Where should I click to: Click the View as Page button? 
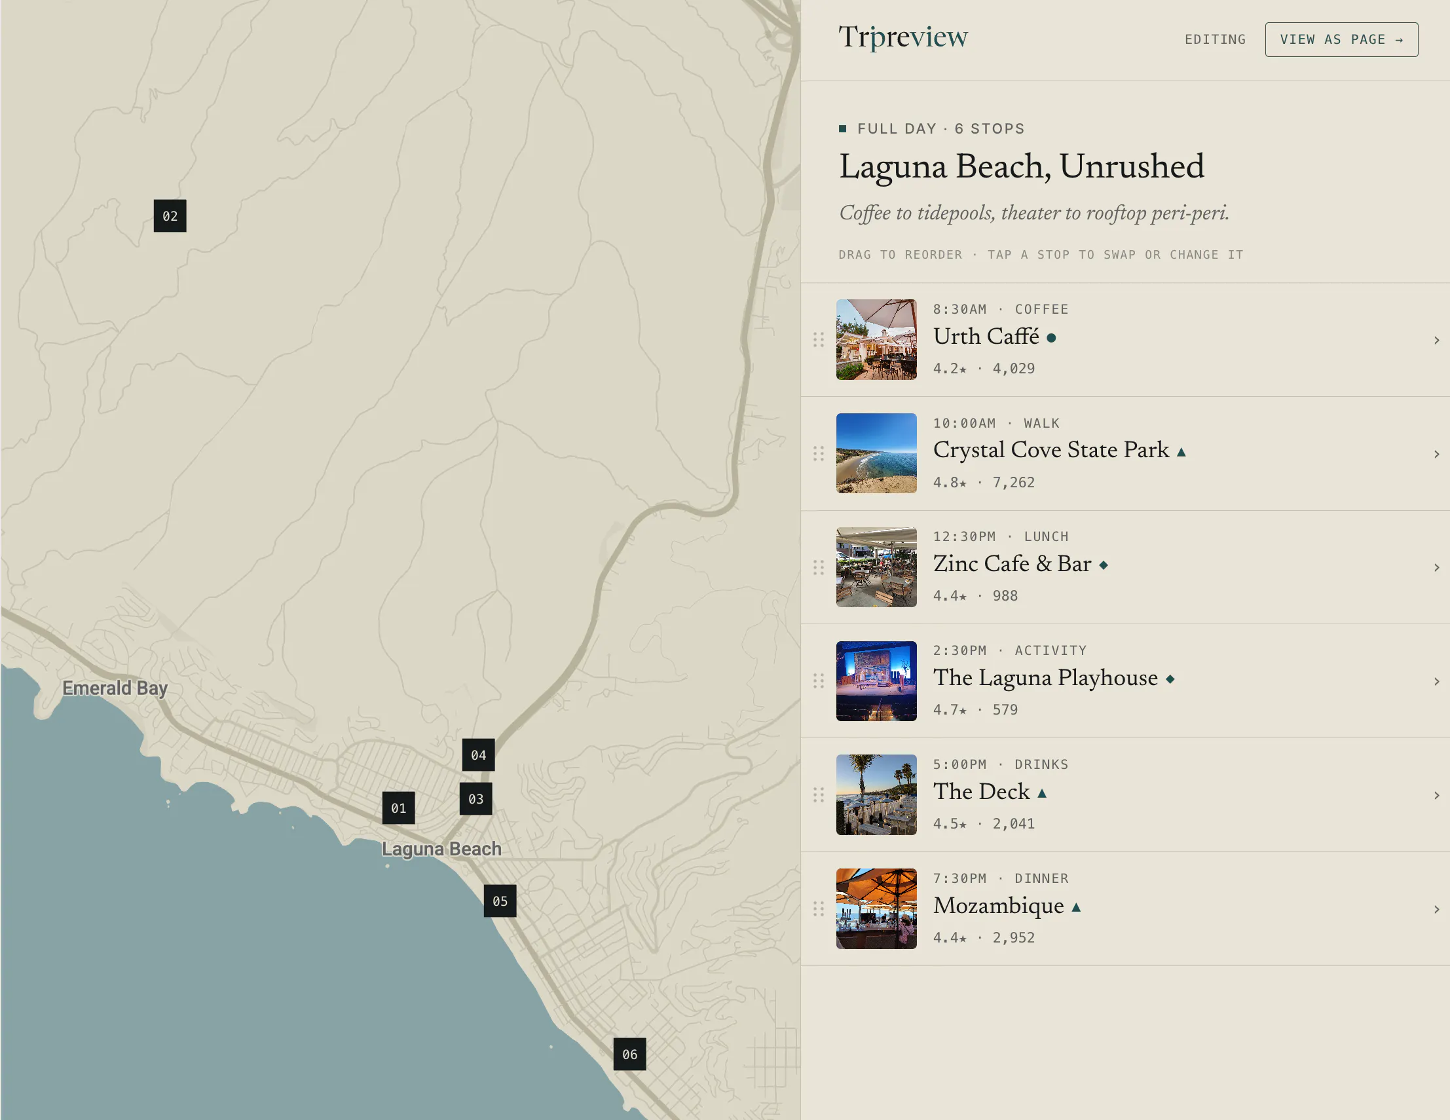[x=1341, y=40]
